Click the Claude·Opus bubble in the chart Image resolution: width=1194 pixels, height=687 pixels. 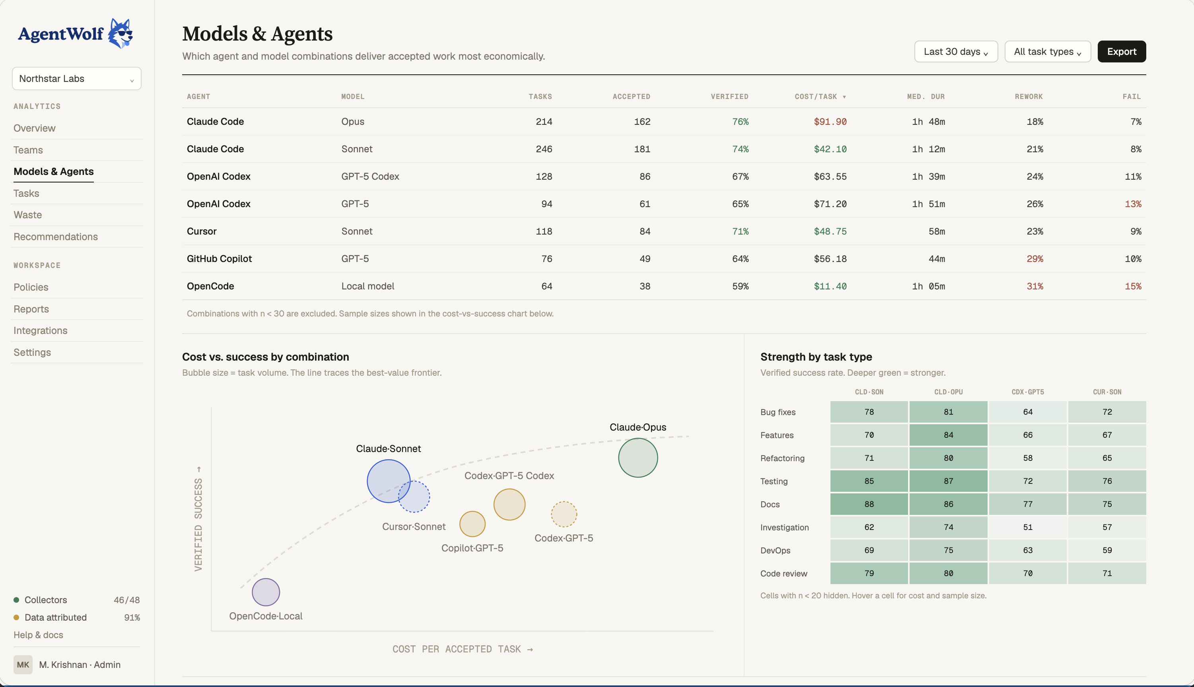[638, 457]
